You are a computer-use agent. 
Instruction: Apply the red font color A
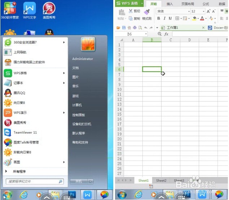[202, 18]
